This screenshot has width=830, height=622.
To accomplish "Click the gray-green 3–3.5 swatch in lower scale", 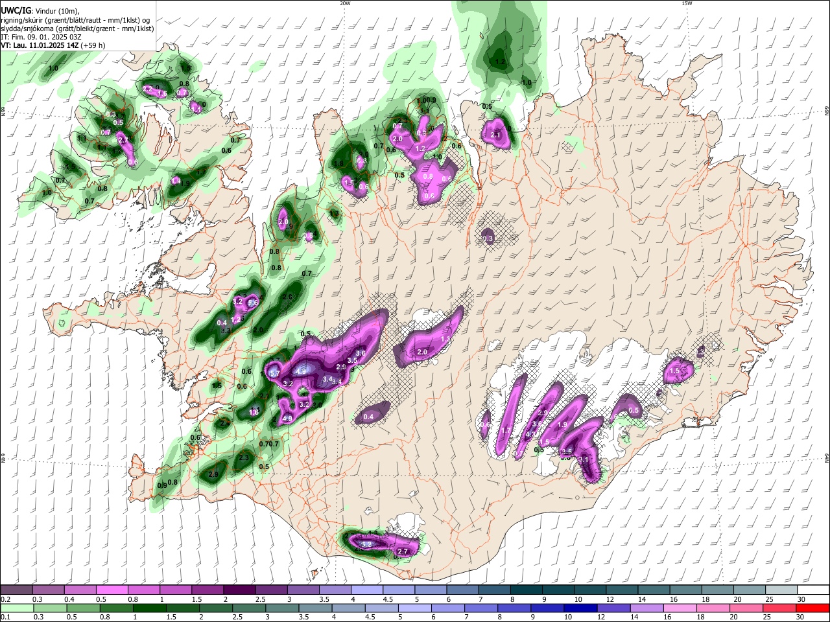I will (x=281, y=608).
